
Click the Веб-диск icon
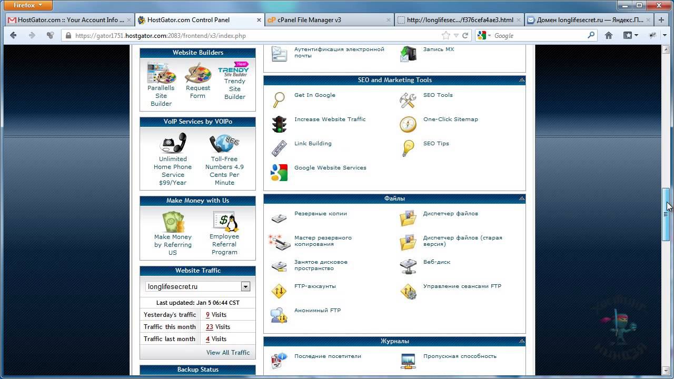[x=408, y=266]
